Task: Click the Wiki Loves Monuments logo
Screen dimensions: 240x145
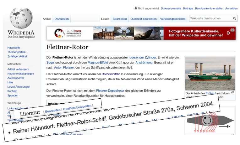Action: coord(68,33)
